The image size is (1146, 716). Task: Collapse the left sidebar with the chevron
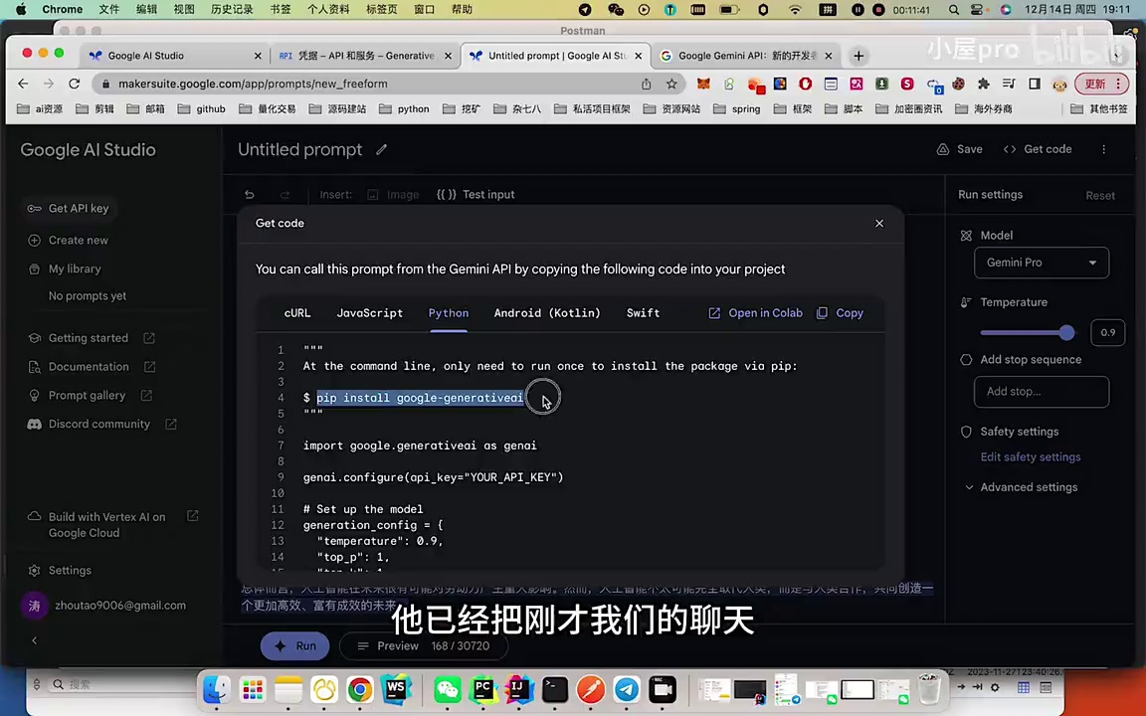click(34, 640)
